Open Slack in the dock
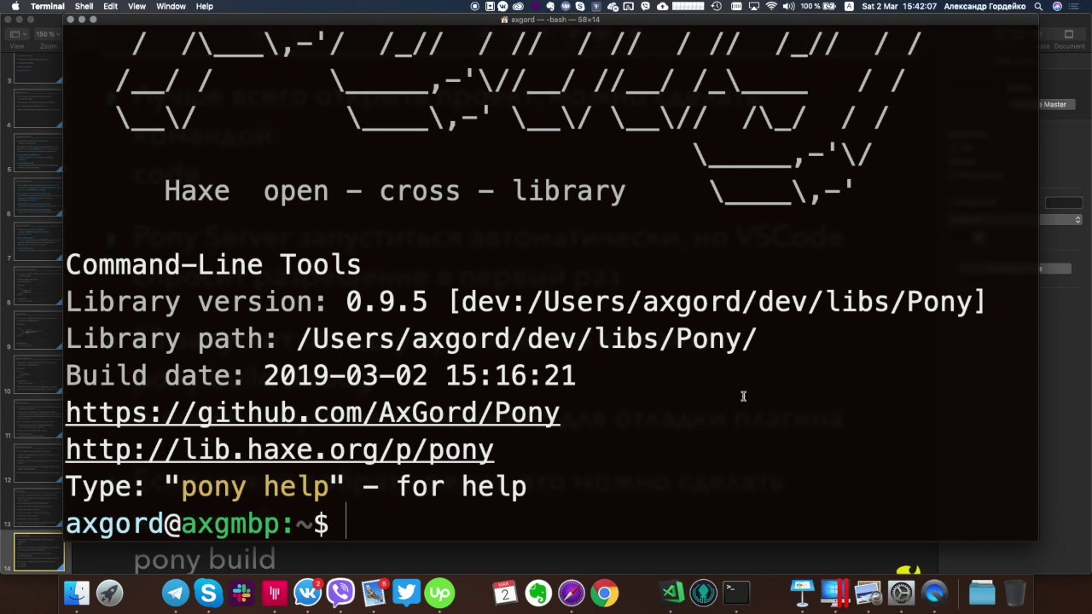Viewport: 1092px width, 614px height. 241,593
